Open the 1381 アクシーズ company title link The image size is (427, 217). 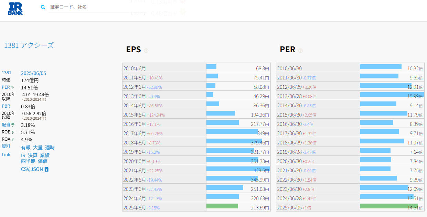coord(29,45)
